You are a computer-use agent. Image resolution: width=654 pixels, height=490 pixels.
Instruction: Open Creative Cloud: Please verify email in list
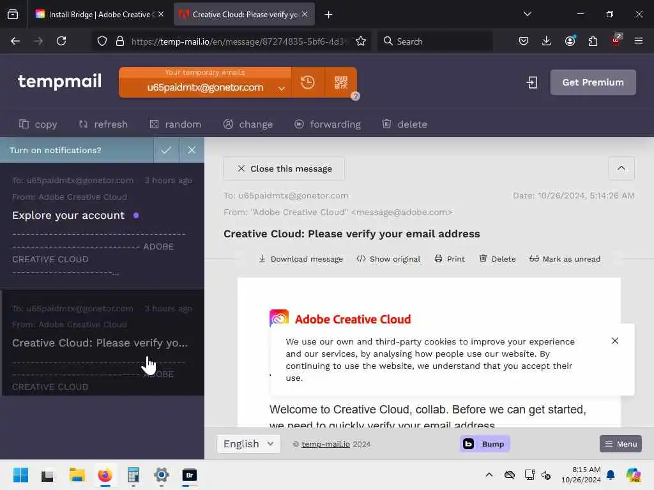[x=102, y=343]
